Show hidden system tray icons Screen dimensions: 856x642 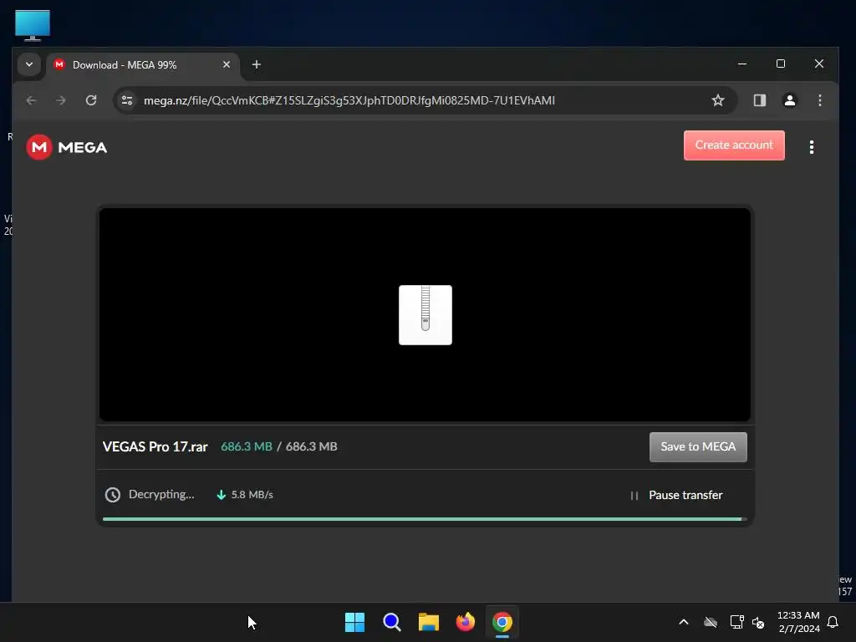(x=684, y=622)
